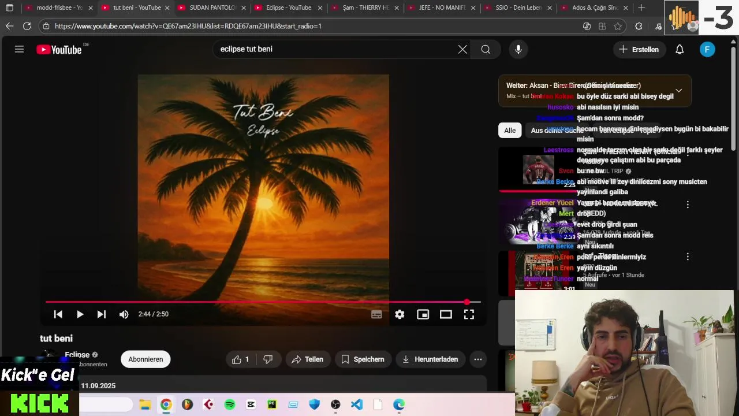Launch FL Studio from taskbar
Screen dimensions: 739x416
pos(187,404)
